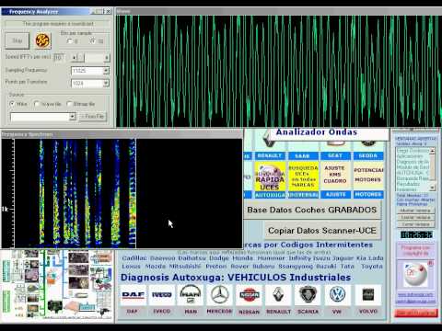This screenshot has width=442, height=331.
Task: Open the Busqueda Rapida UCEs tile
Action: click(270, 176)
